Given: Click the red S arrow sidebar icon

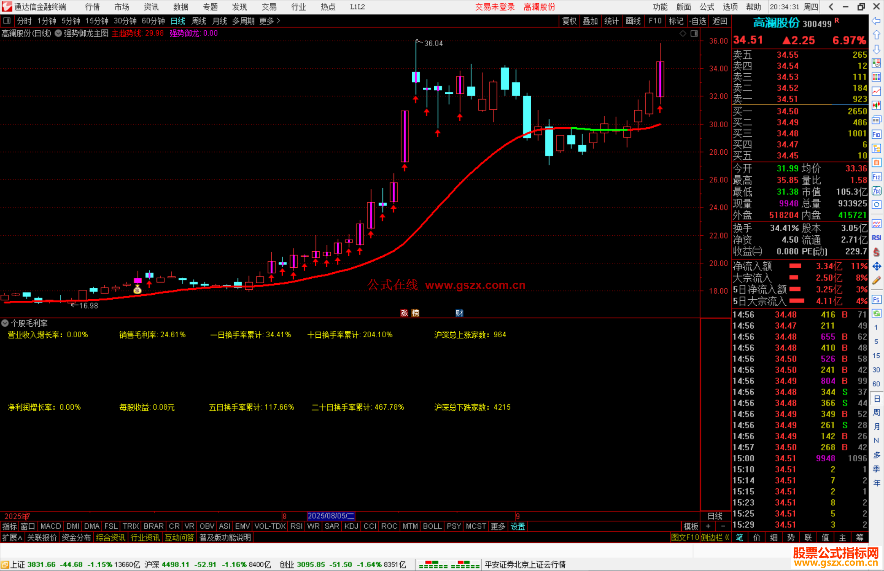Looking at the screenshot, I should (876, 252).
